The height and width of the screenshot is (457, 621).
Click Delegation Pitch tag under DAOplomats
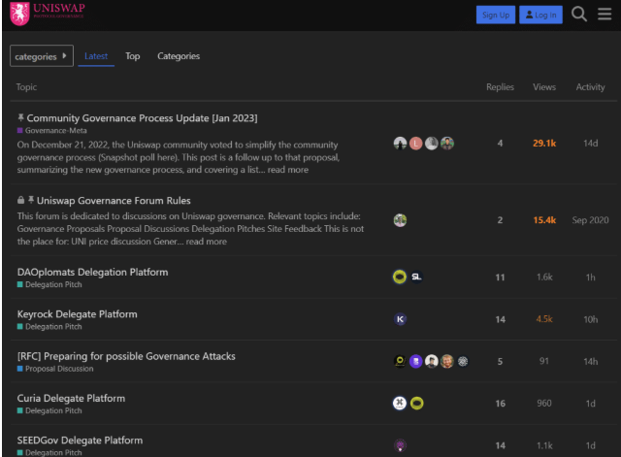49,284
